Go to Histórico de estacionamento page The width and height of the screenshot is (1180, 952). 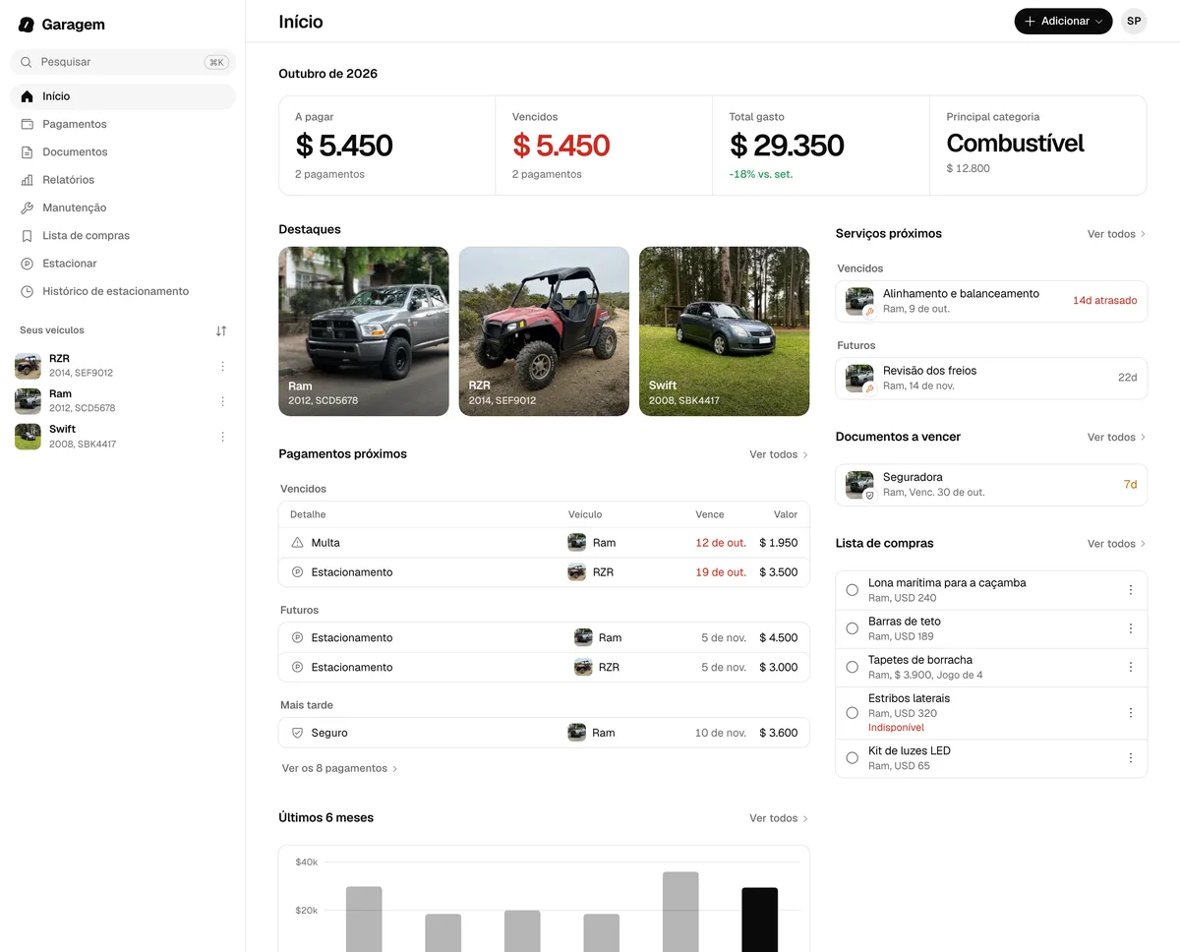tap(123, 291)
